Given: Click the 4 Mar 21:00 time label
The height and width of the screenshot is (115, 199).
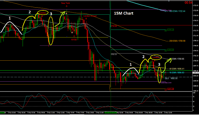Looking at the screenshot, I should pyautogui.click(x=100, y=112).
